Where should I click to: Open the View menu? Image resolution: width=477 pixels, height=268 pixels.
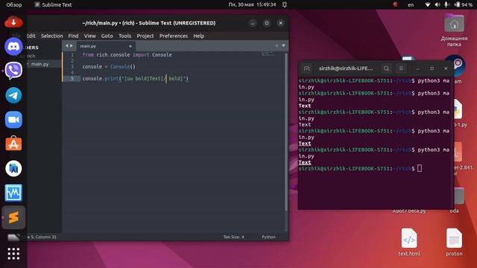coord(89,36)
